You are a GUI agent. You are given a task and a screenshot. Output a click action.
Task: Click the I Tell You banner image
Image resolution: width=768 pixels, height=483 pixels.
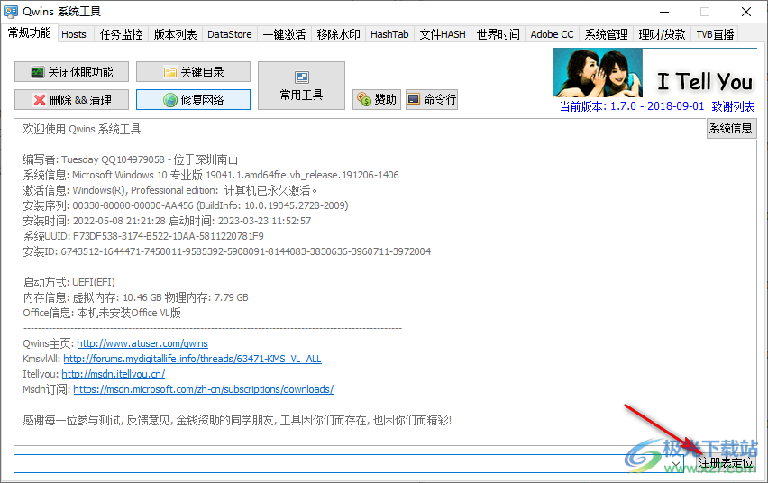[654, 72]
